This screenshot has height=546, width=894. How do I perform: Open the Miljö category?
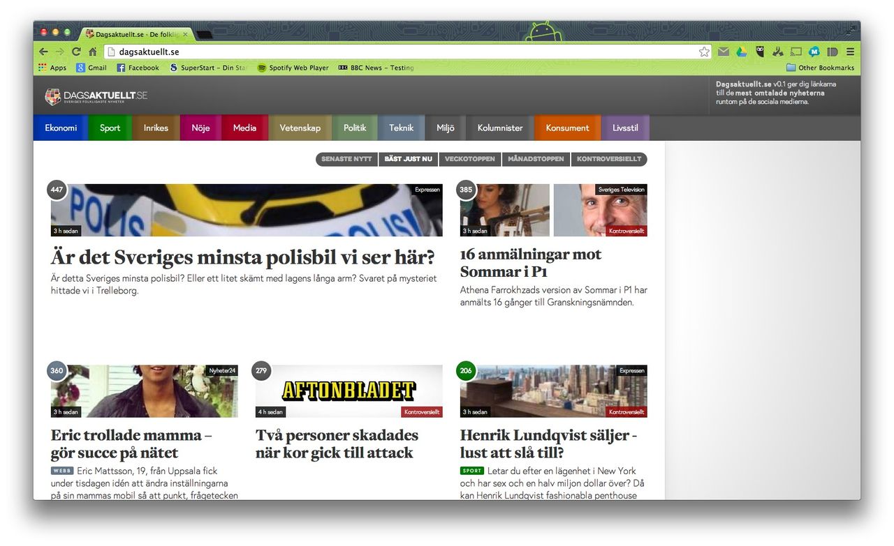446,128
